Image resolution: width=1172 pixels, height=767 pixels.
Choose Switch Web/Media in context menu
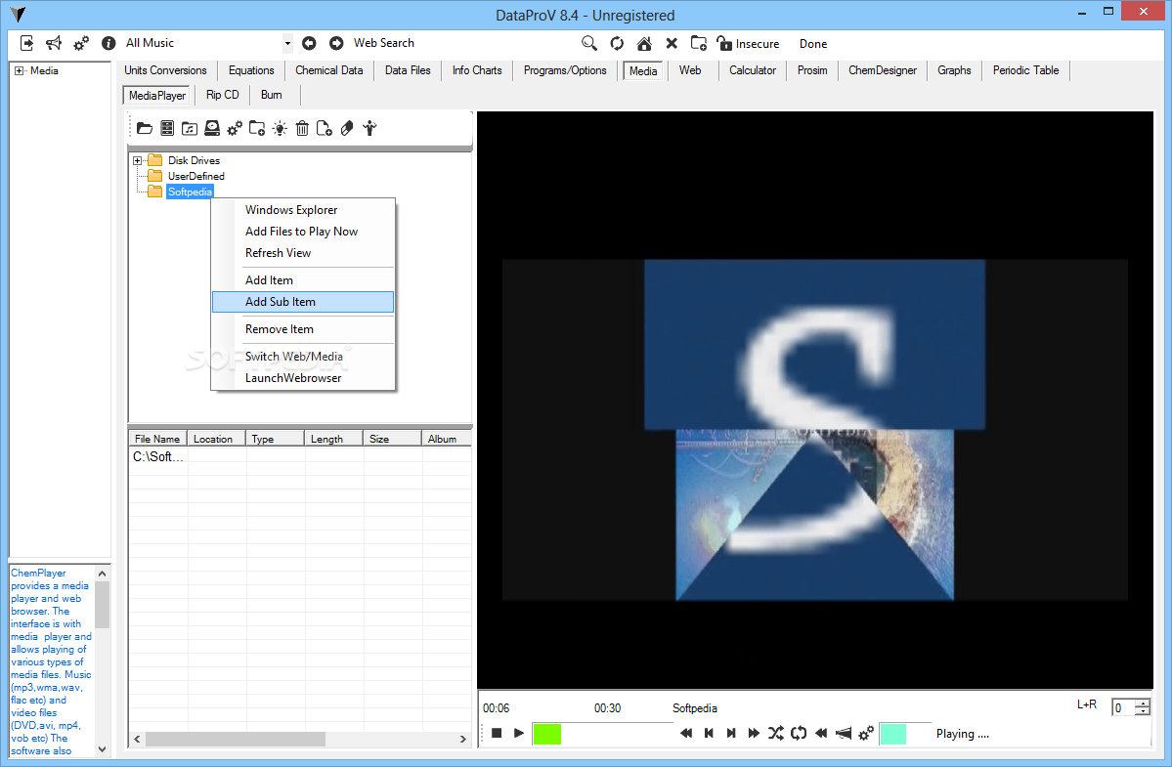coord(303,357)
